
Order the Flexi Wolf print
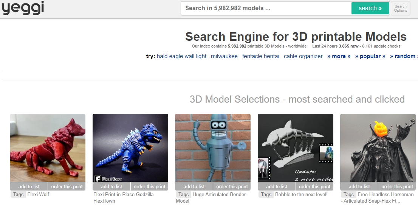click(67, 187)
